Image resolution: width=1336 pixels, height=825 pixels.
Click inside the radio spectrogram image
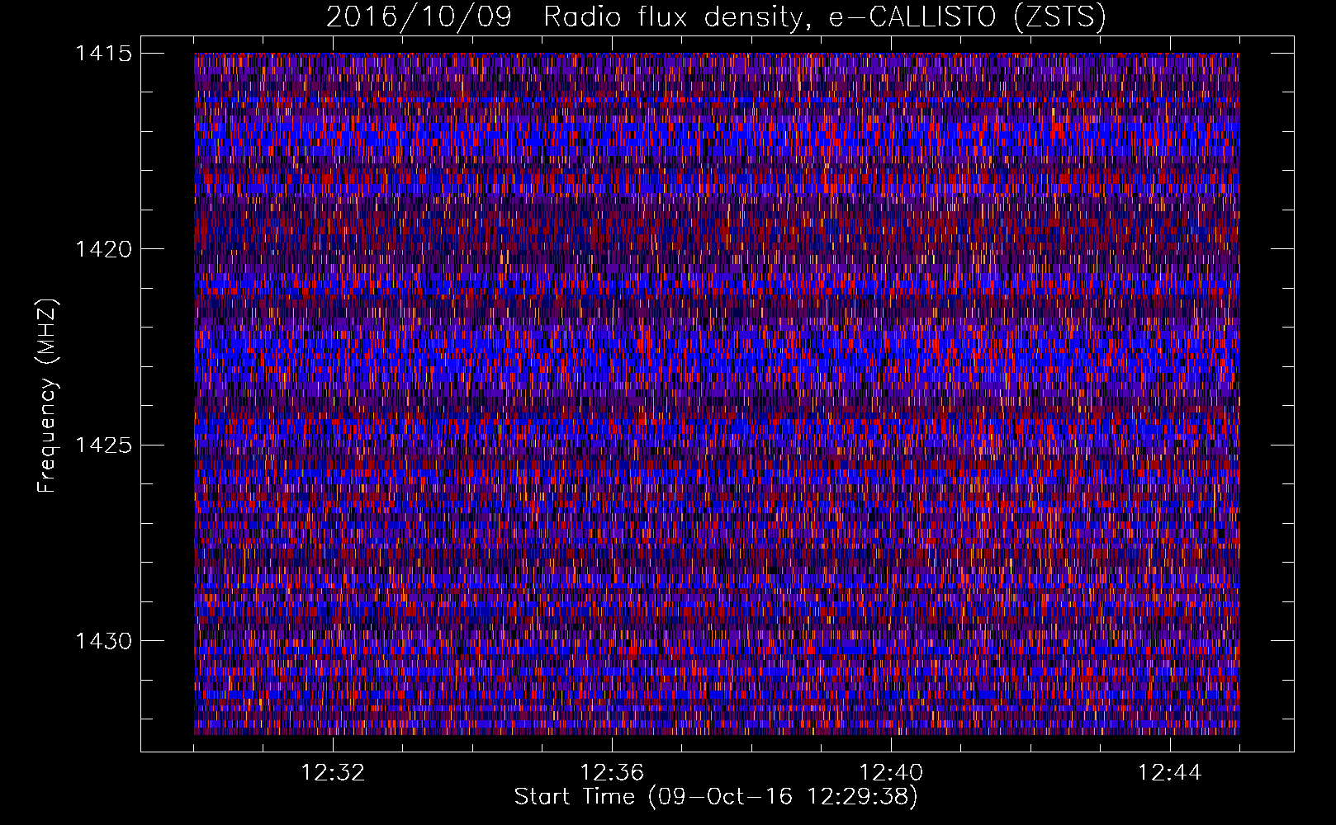click(x=717, y=394)
